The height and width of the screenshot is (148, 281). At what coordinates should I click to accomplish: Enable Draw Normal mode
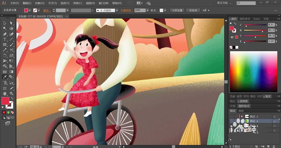4,118
